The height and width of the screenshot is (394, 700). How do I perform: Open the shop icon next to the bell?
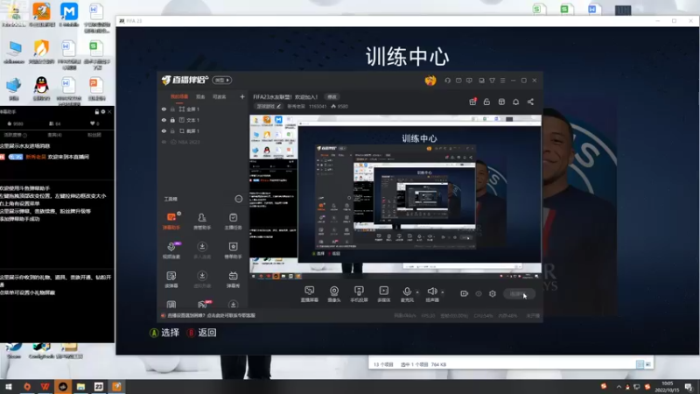[x=501, y=102]
